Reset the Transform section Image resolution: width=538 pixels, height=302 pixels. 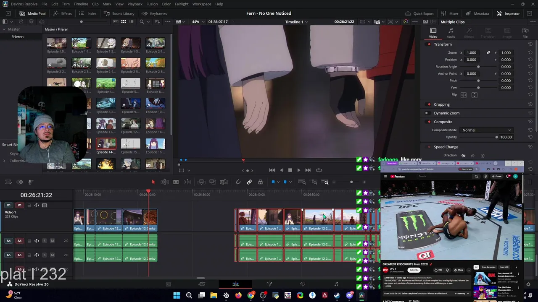(530, 44)
